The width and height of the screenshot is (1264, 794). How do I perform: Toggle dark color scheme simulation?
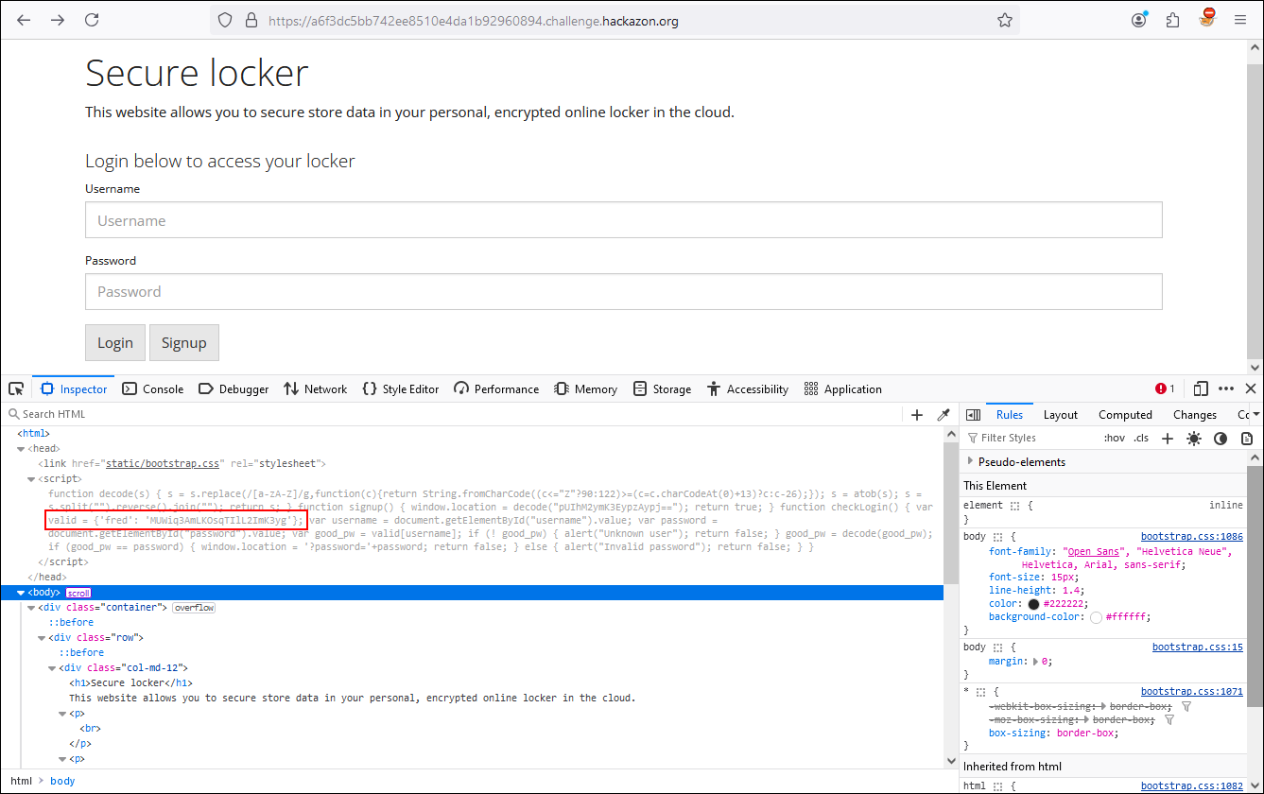(x=1221, y=439)
